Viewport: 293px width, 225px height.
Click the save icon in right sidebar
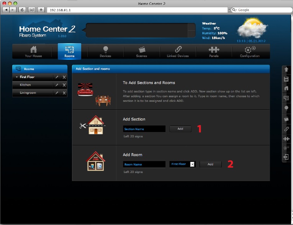coord(286,79)
